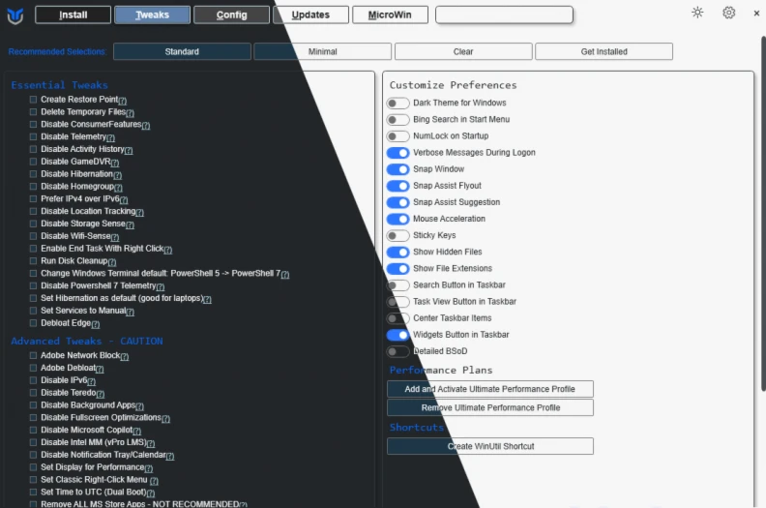Check Disable Powershell 7 Telemetry checkbox

(x=33, y=285)
